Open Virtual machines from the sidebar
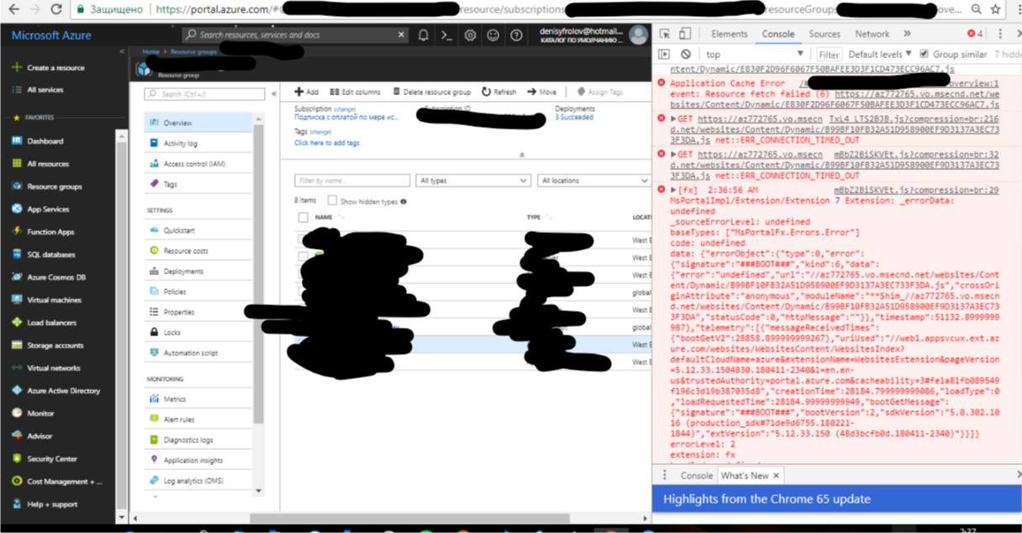Viewport: 1022px width, 533px height. (54, 300)
